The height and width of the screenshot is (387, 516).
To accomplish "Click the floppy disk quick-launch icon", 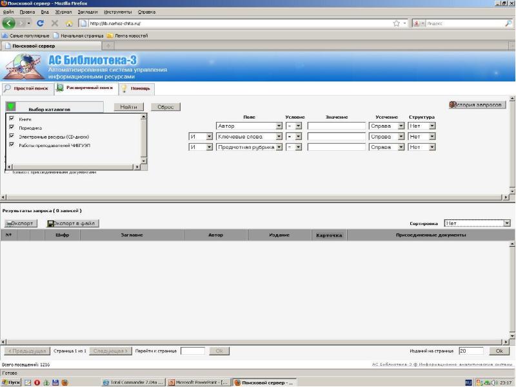I will tap(55, 382).
